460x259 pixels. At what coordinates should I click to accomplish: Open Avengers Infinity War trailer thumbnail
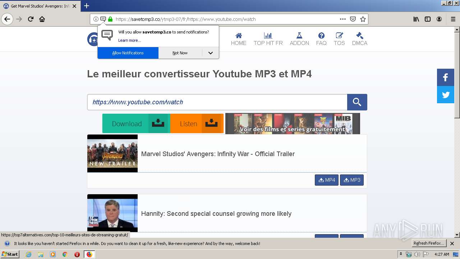pyautogui.click(x=112, y=154)
